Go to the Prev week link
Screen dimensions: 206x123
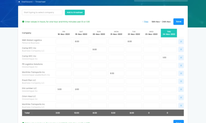[146, 22]
